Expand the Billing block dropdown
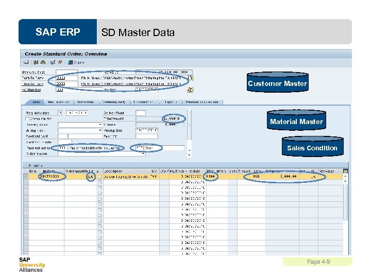The width and height of the screenshot is (371, 278). (x=100, y=130)
